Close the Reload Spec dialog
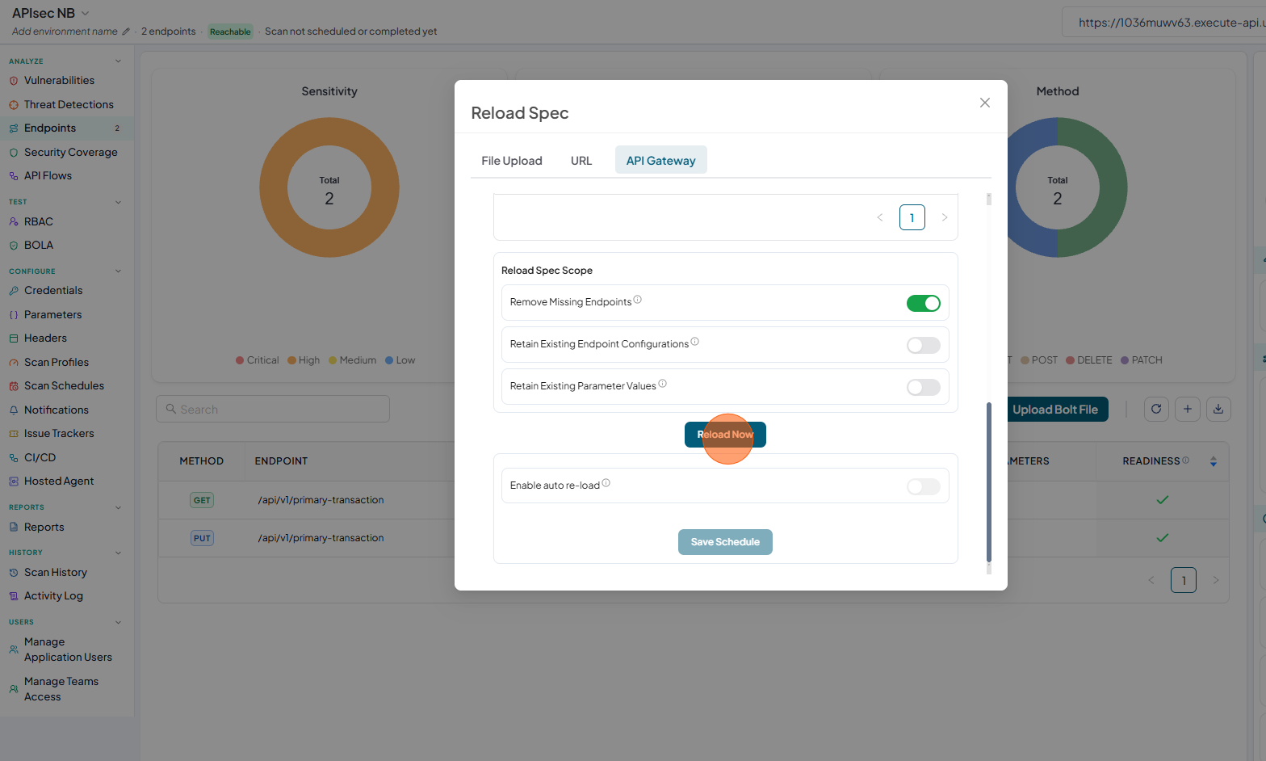 click(x=985, y=103)
